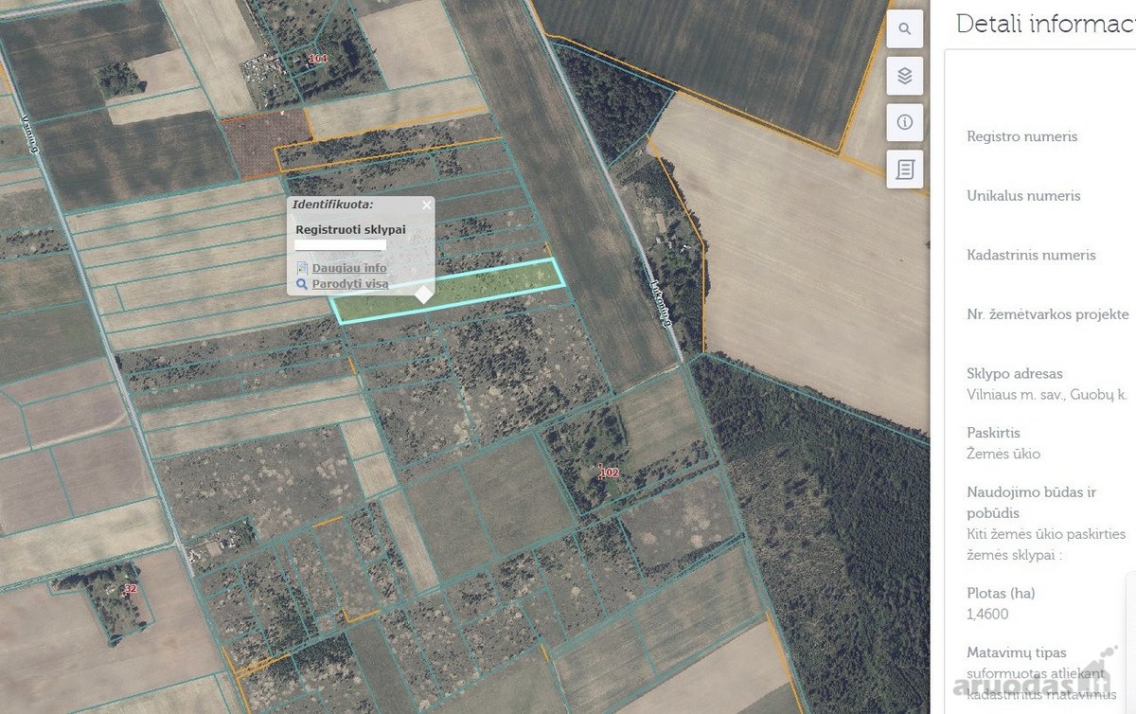Select the Sklypo adresas label
The width and height of the screenshot is (1136, 714).
[x=1015, y=373]
